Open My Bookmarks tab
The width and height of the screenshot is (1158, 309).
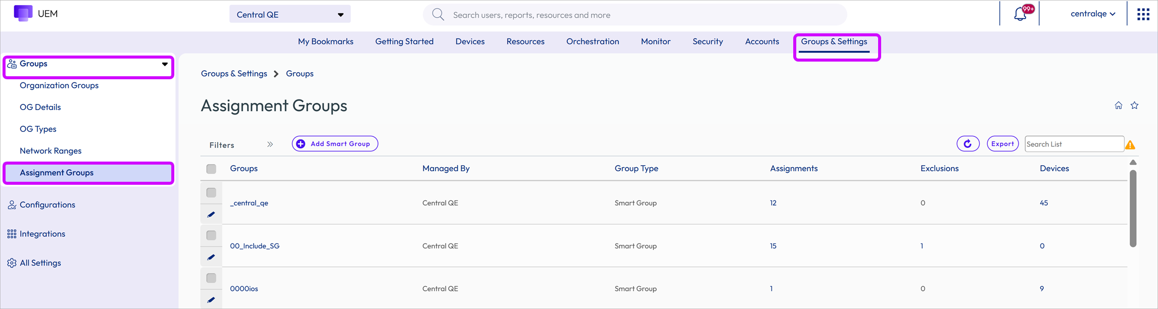click(x=326, y=41)
